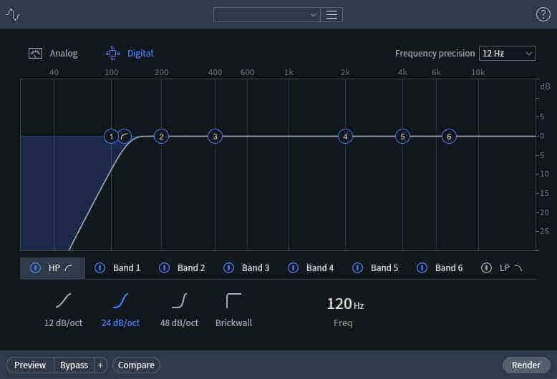Open Frequency precision 12 Hz dropdown
The image size is (557, 379).
pyautogui.click(x=508, y=54)
